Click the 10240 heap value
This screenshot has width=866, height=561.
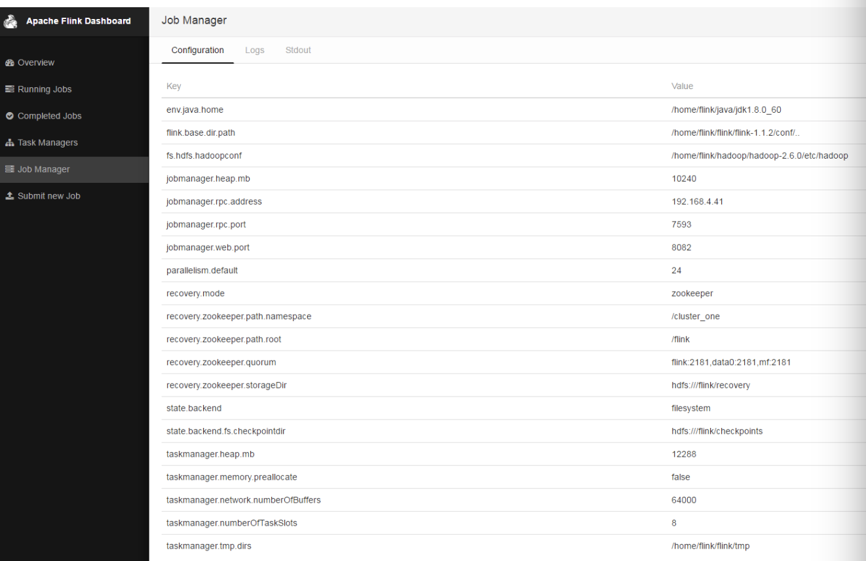pos(683,178)
